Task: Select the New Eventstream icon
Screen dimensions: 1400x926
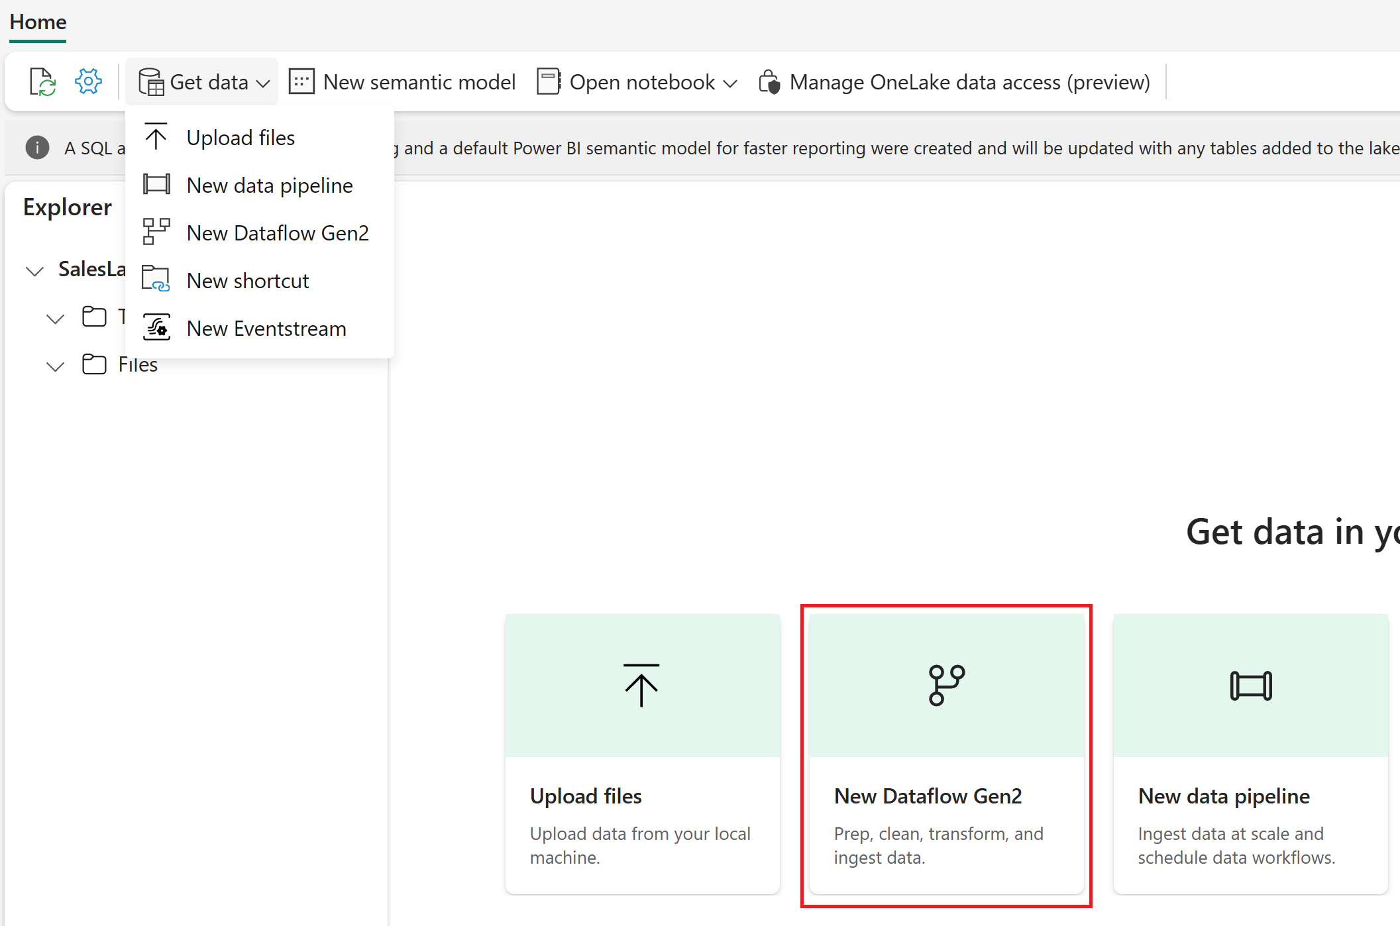Action: tap(156, 327)
